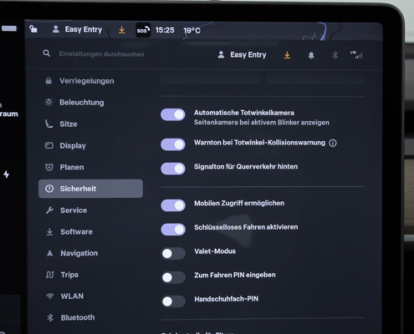Tap the LTE signal strength icon
Viewport: 414px width, 334px height.
(356, 55)
